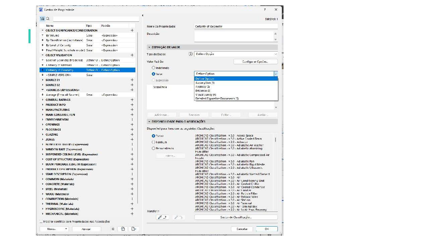Collapse the DEFINIÇÃO DE VALOR section
The width and height of the screenshot is (429, 241).
pyautogui.click(x=149, y=47)
